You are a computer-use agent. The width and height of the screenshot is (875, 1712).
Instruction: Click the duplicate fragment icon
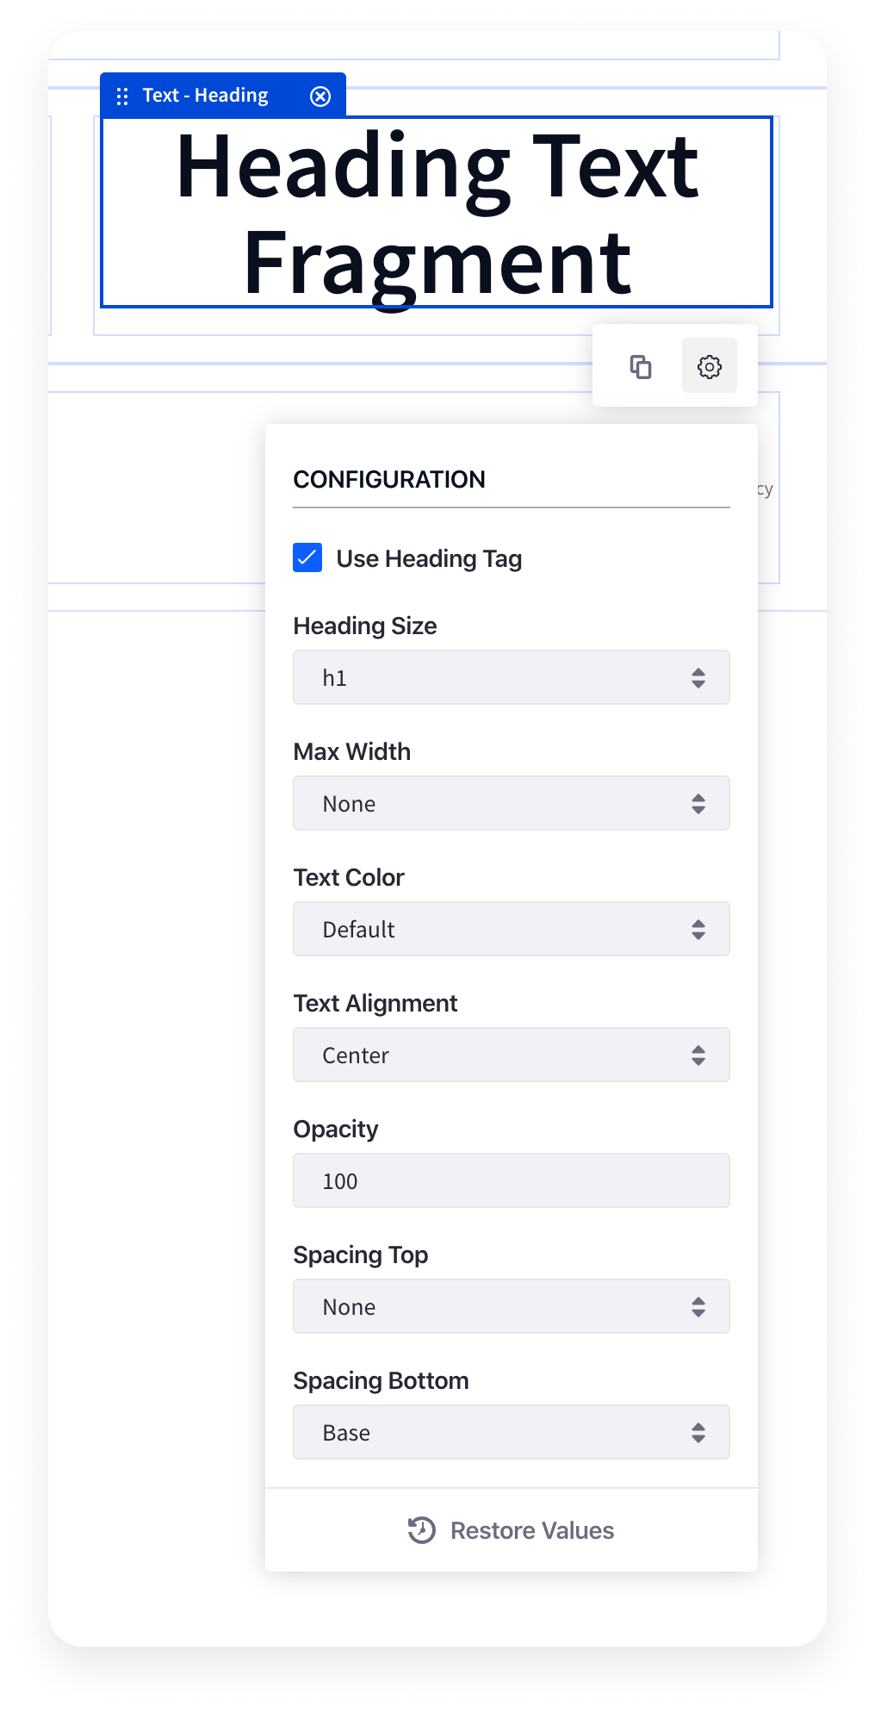[x=641, y=365]
